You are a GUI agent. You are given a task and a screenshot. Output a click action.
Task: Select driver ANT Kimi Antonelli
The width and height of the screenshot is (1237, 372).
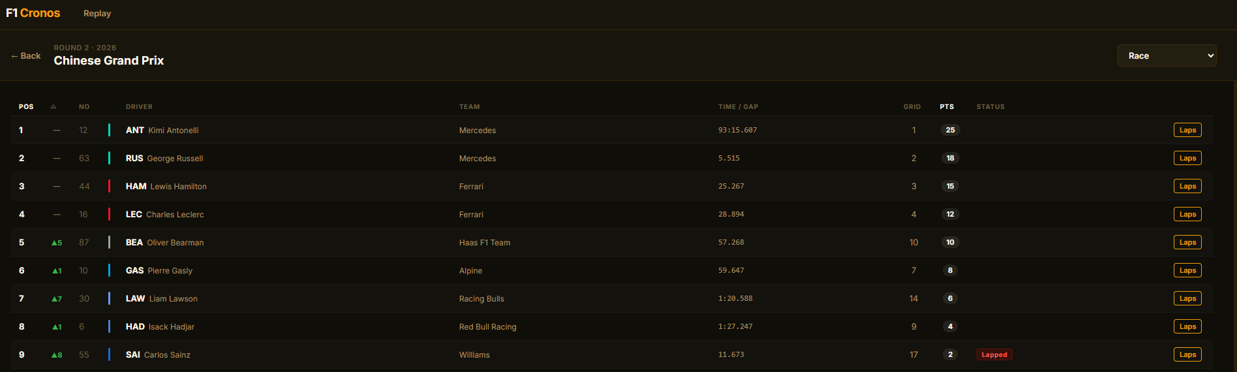click(x=162, y=131)
